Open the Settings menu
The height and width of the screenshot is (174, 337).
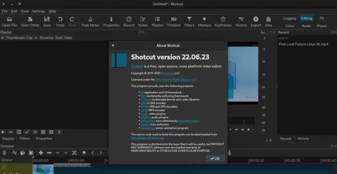[x=39, y=11]
